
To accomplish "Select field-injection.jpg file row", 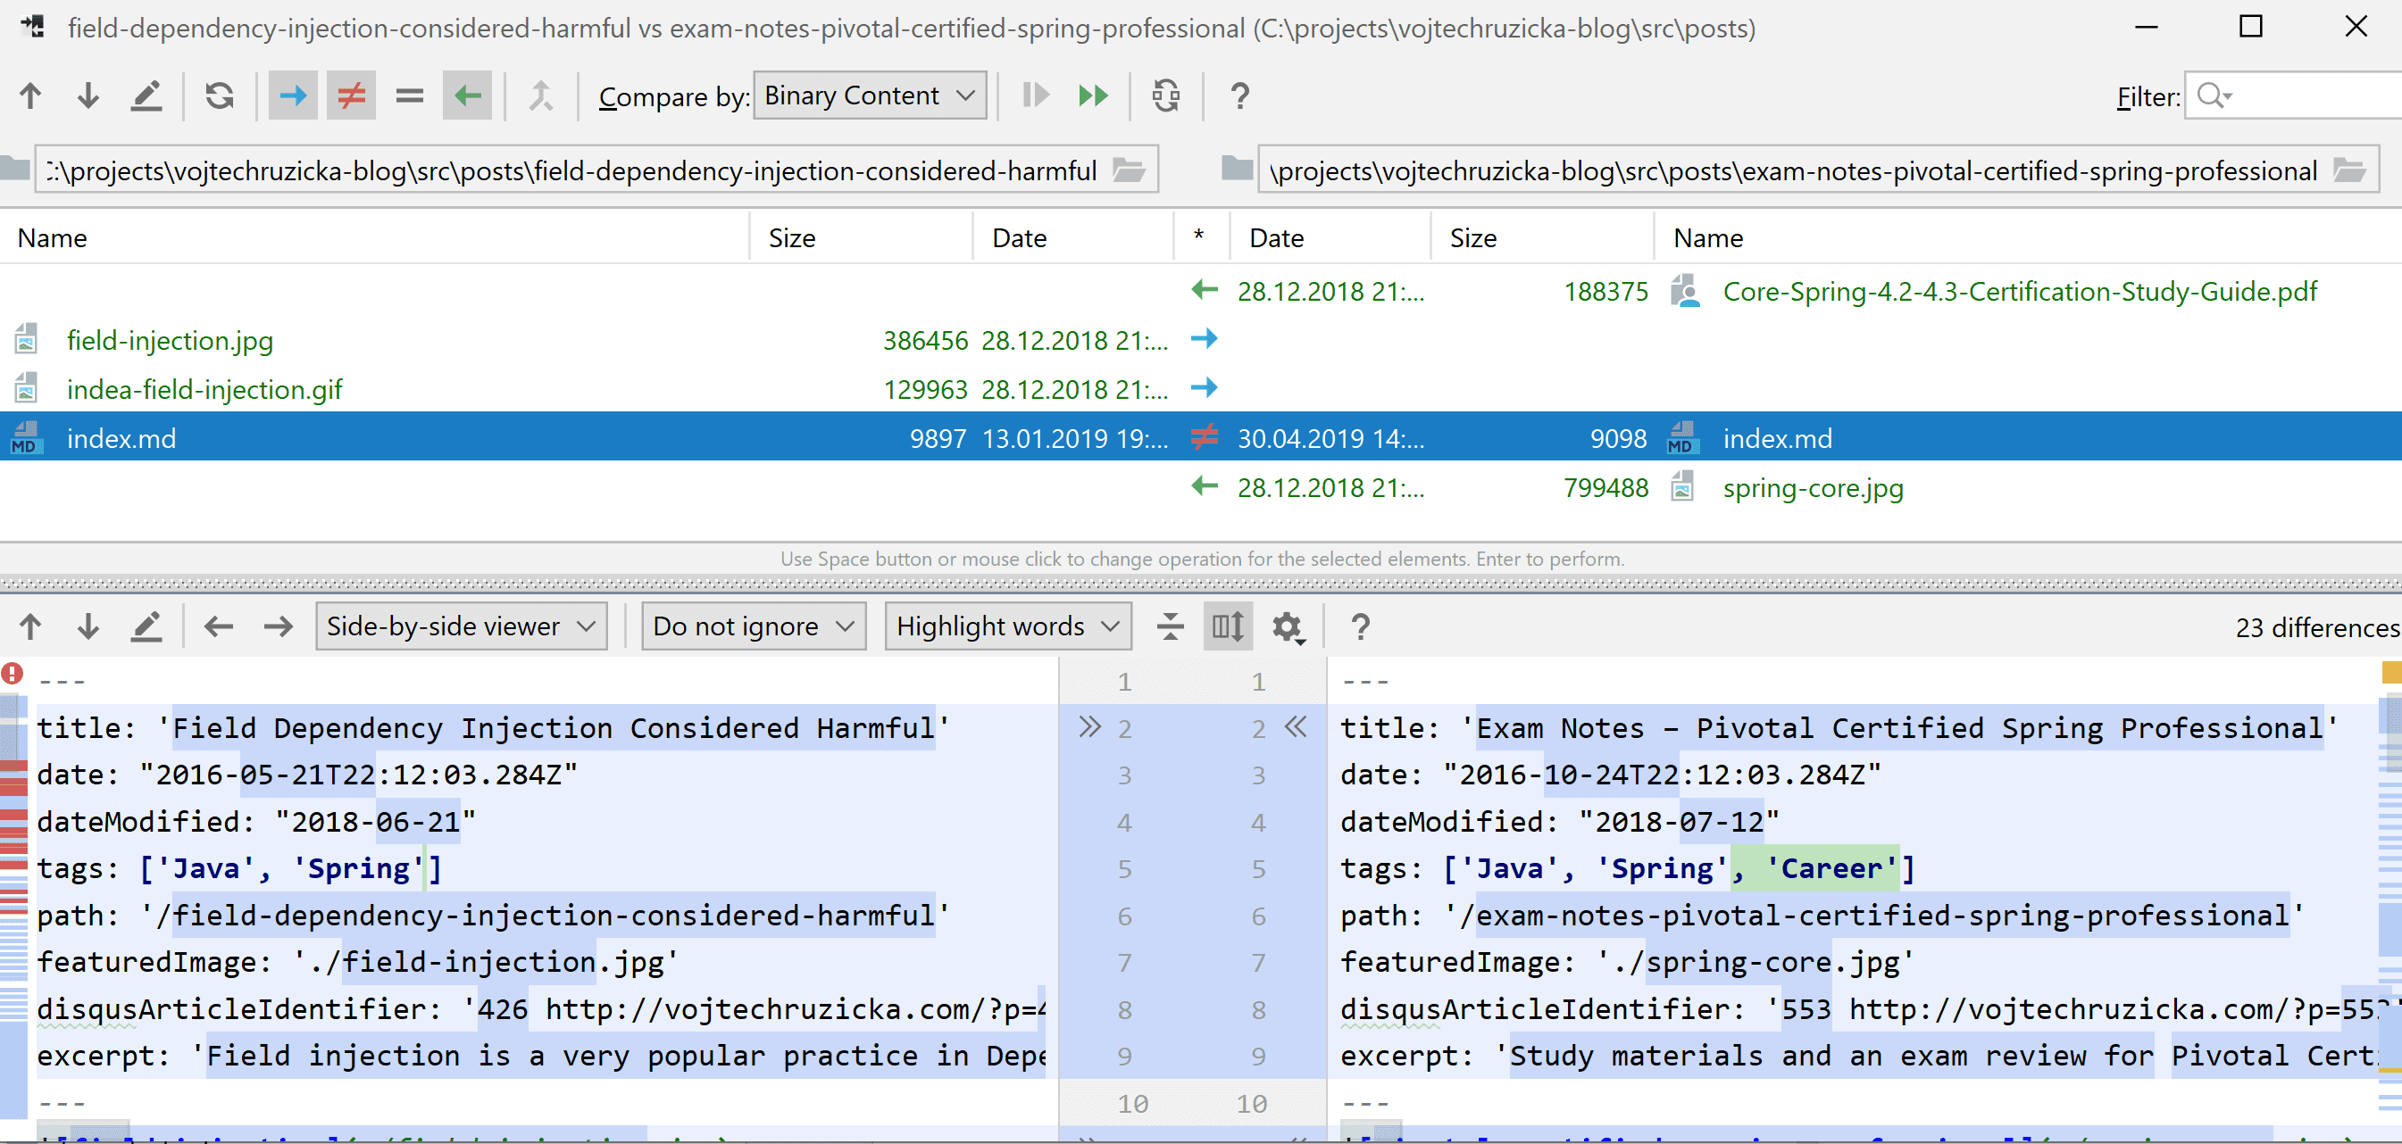I will coord(171,341).
